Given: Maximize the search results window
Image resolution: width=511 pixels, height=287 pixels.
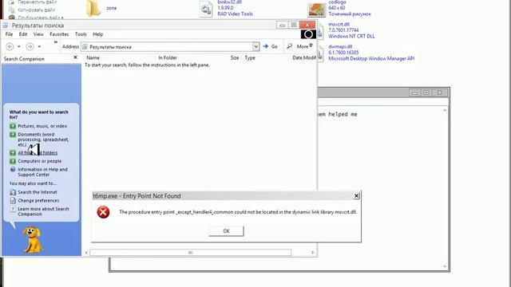Looking at the screenshot, I should [294, 25].
